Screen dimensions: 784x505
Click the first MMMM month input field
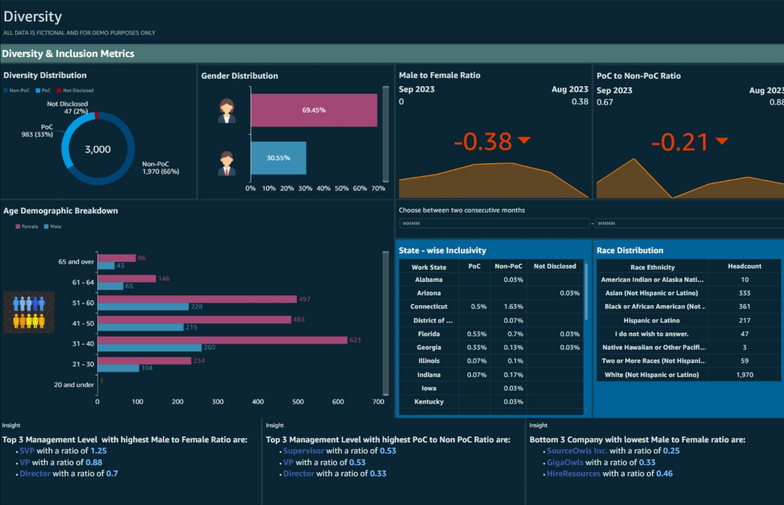(495, 223)
